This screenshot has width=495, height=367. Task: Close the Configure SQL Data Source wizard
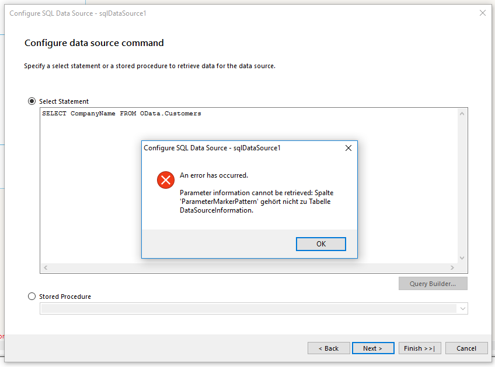tap(482, 13)
